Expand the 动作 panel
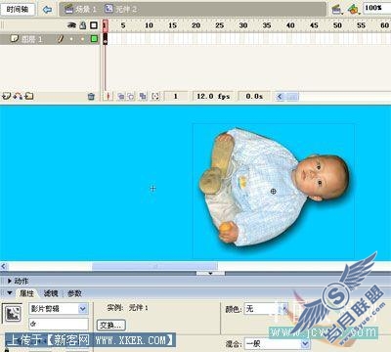 click(x=9, y=281)
